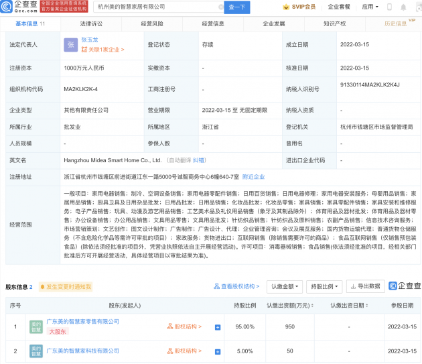Open the 经营风险 tab
This screenshot has height=364, width=422.
152,23
